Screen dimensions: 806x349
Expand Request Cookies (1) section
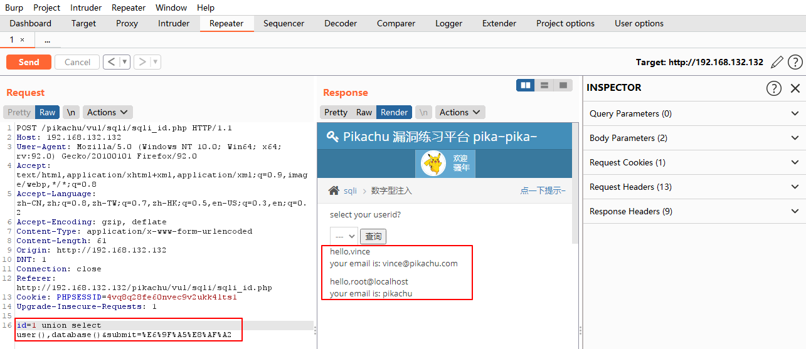(694, 162)
